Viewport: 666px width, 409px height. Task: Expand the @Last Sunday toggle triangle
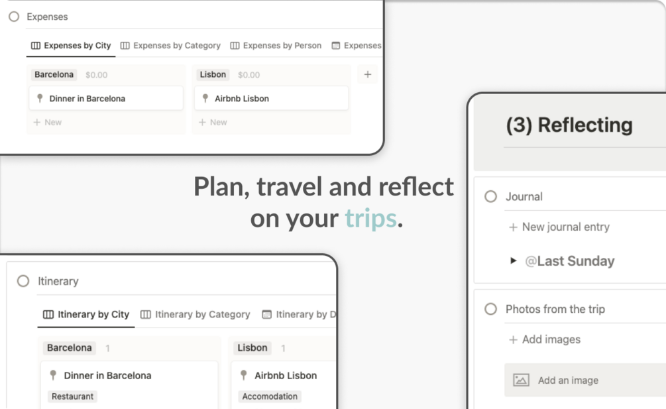tap(513, 261)
